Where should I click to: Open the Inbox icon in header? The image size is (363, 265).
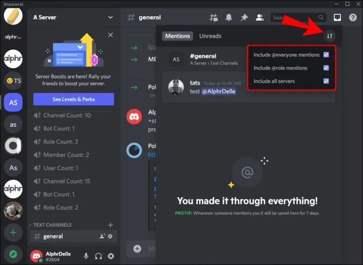[337, 17]
